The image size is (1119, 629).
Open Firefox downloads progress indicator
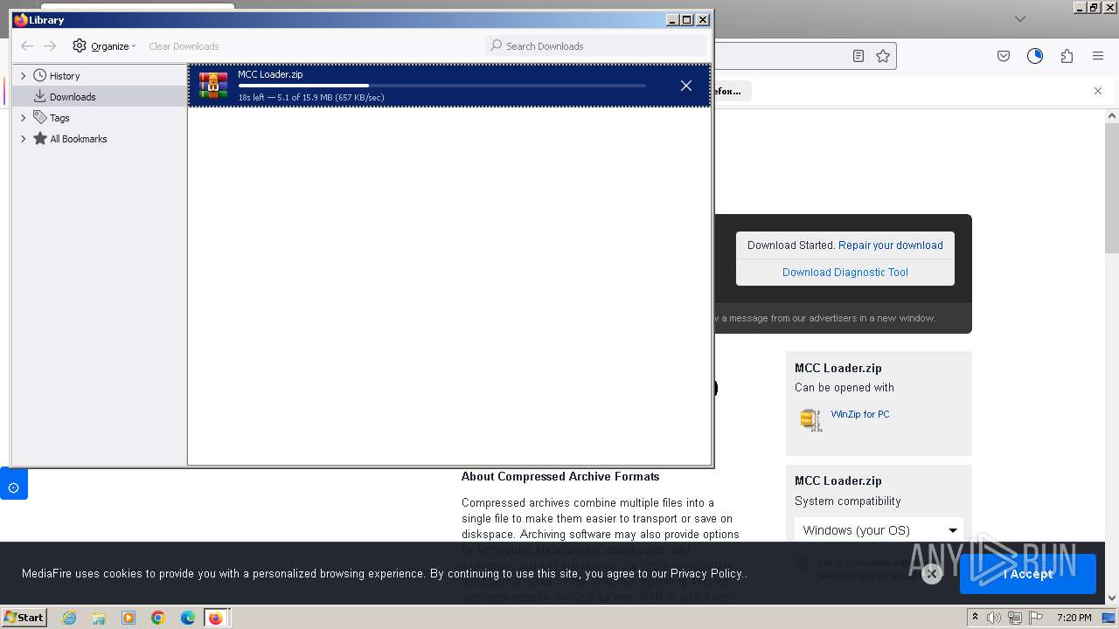(x=1035, y=56)
